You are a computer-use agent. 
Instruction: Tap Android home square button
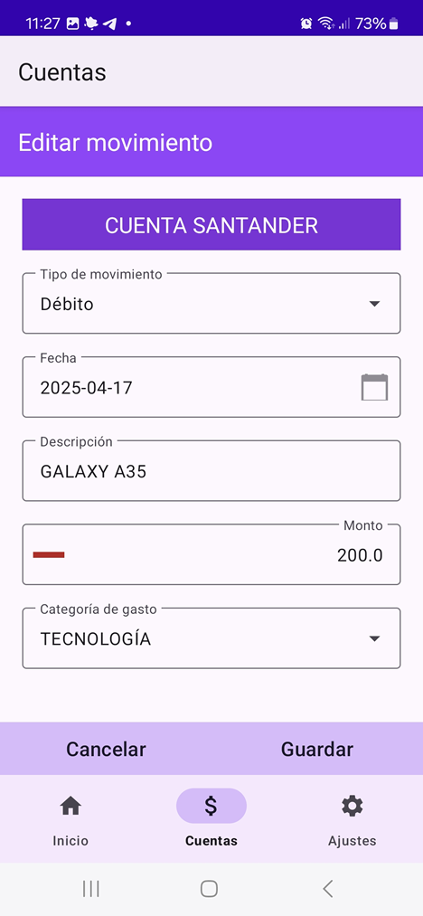tap(209, 889)
